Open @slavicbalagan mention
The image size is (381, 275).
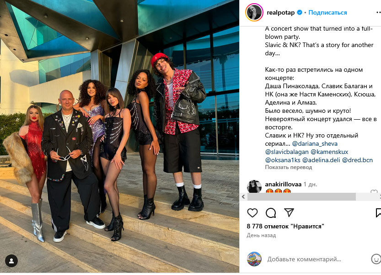coord(287,152)
